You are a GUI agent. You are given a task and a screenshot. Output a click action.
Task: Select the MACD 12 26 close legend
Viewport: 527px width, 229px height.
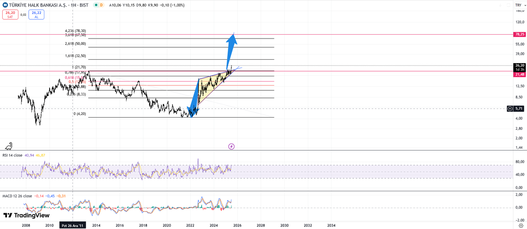coord(17,196)
